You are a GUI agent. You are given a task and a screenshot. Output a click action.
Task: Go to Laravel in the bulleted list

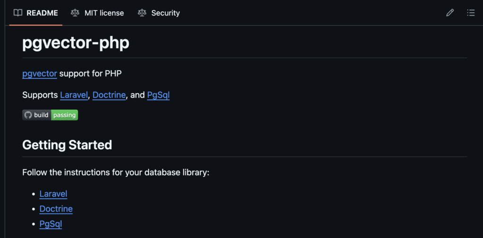click(53, 194)
